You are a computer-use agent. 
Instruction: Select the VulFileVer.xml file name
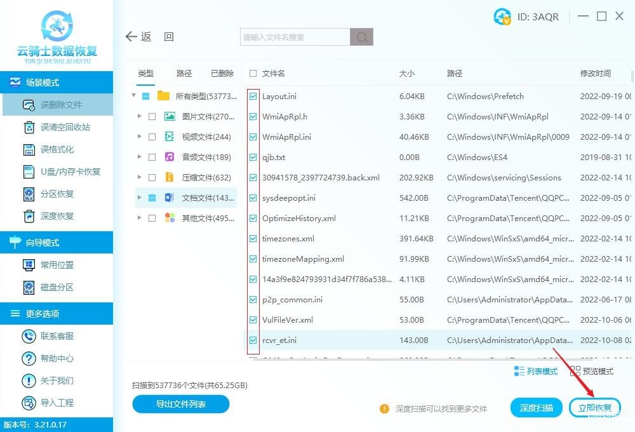[288, 320]
